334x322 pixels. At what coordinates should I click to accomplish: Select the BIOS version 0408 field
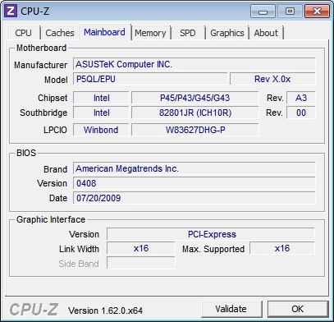tap(194, 183)
